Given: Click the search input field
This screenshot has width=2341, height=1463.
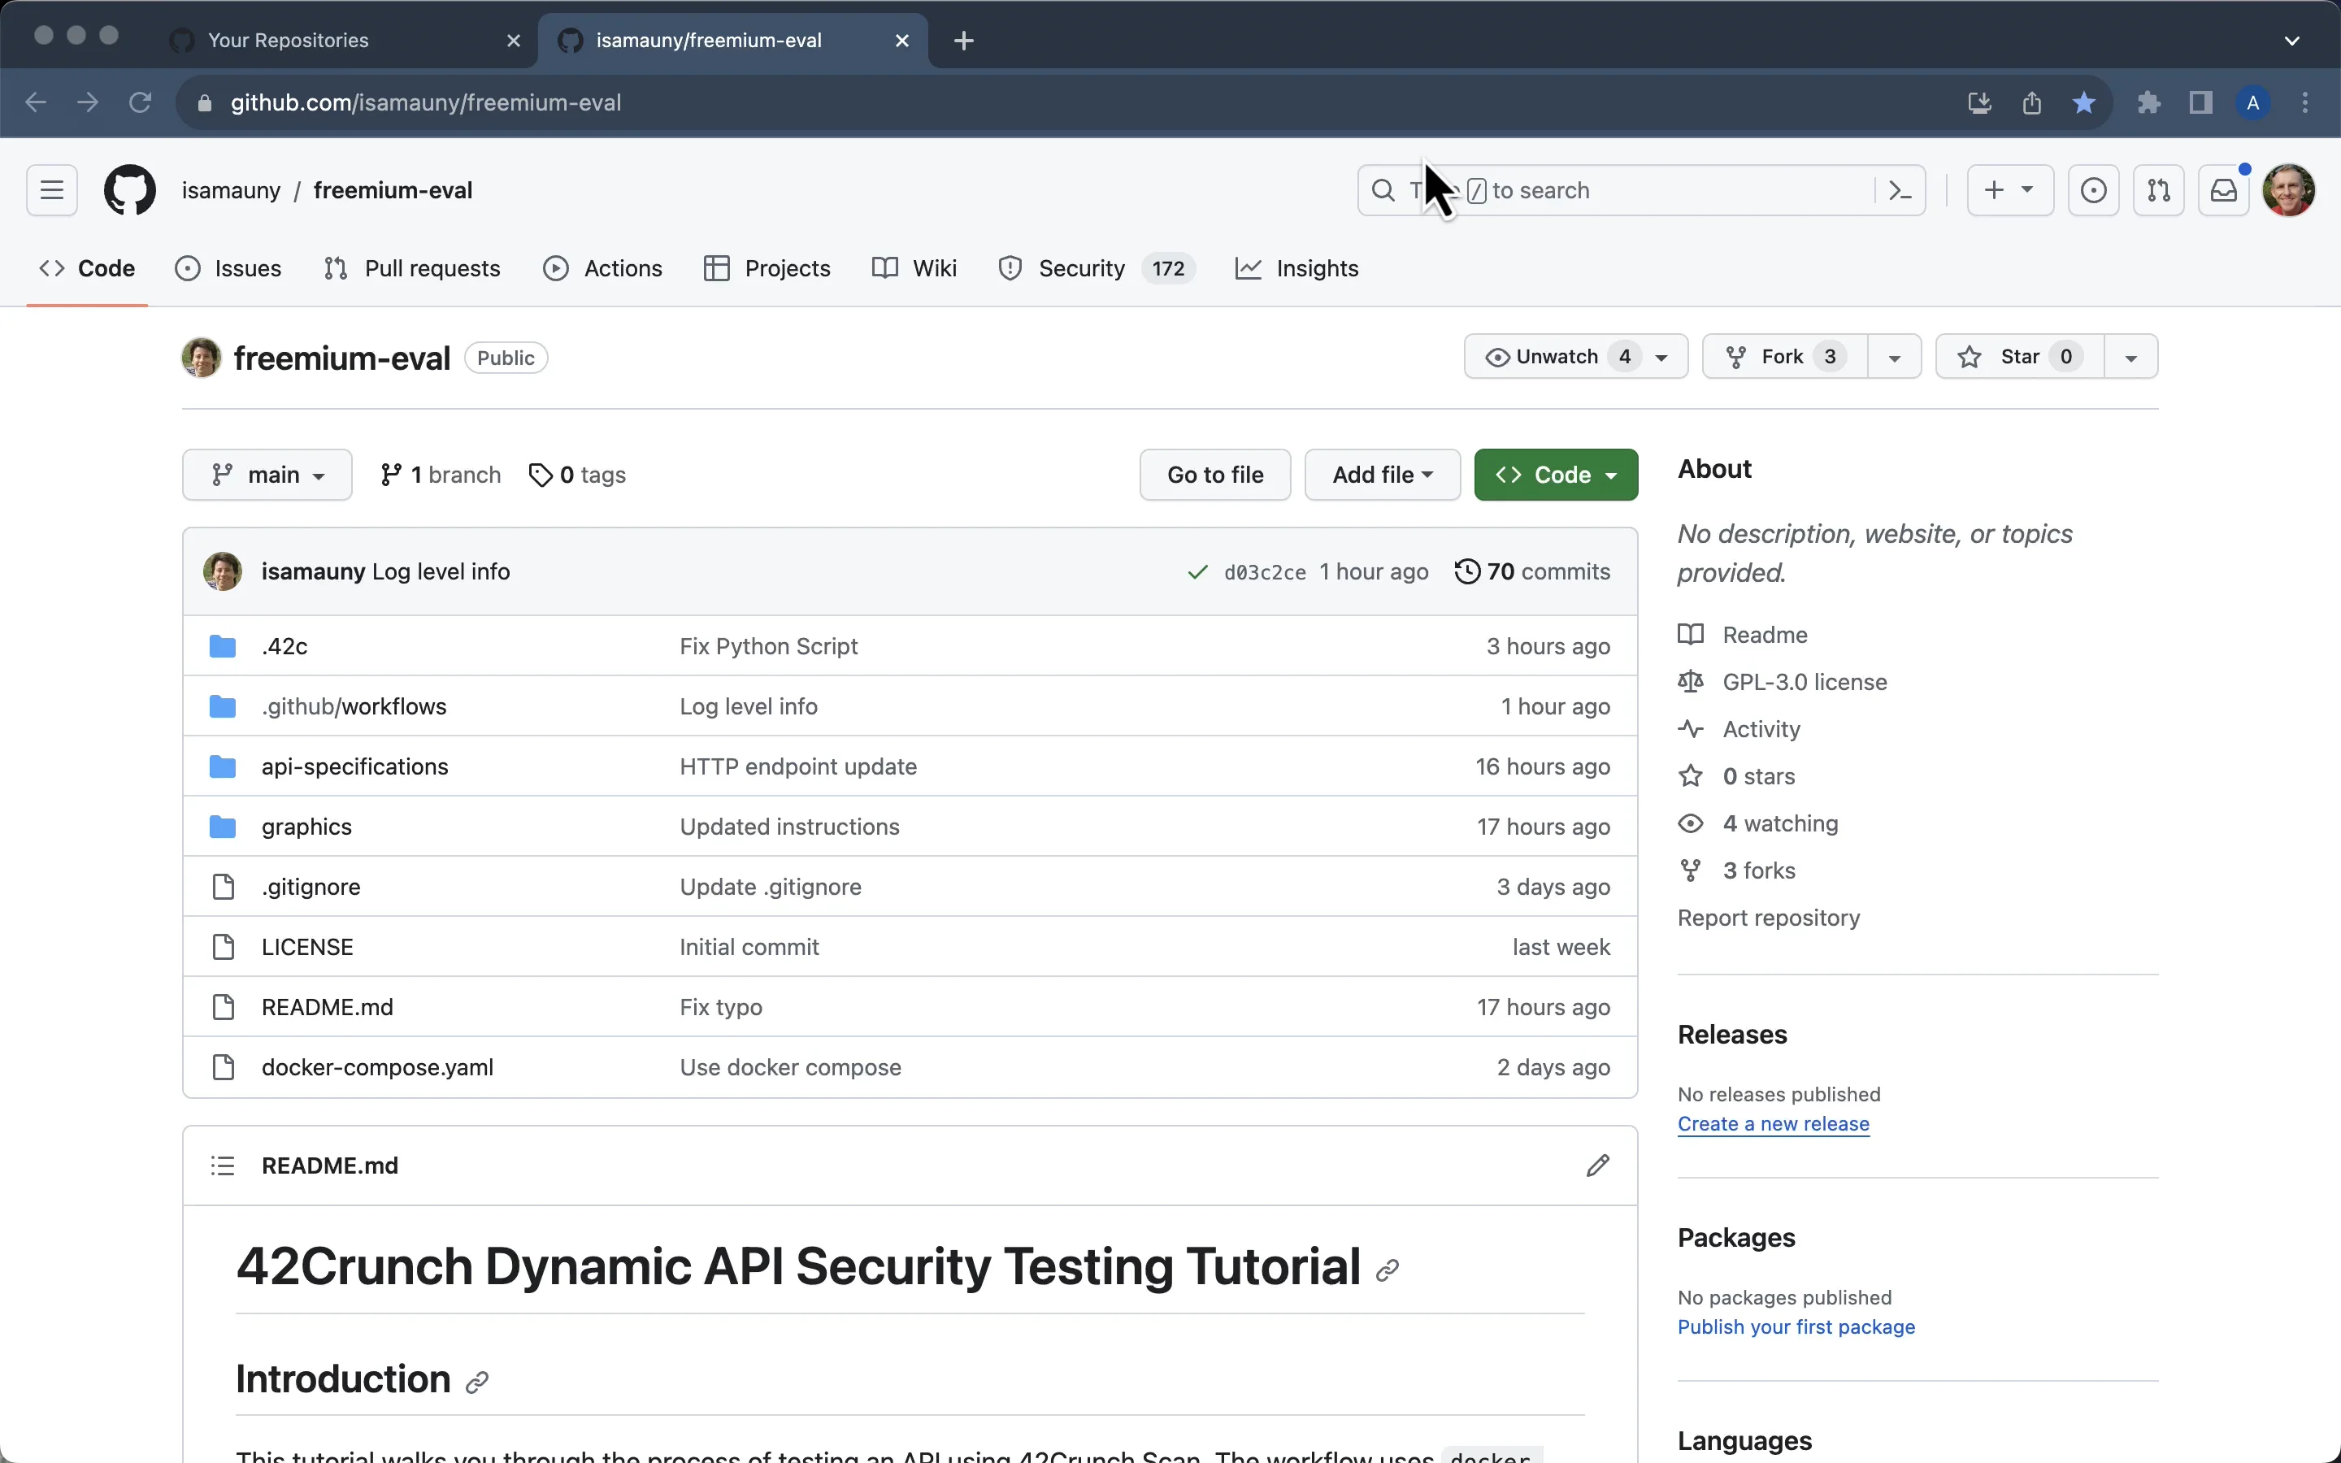Looking at the screenshot, I should [x=1644, y=191].
